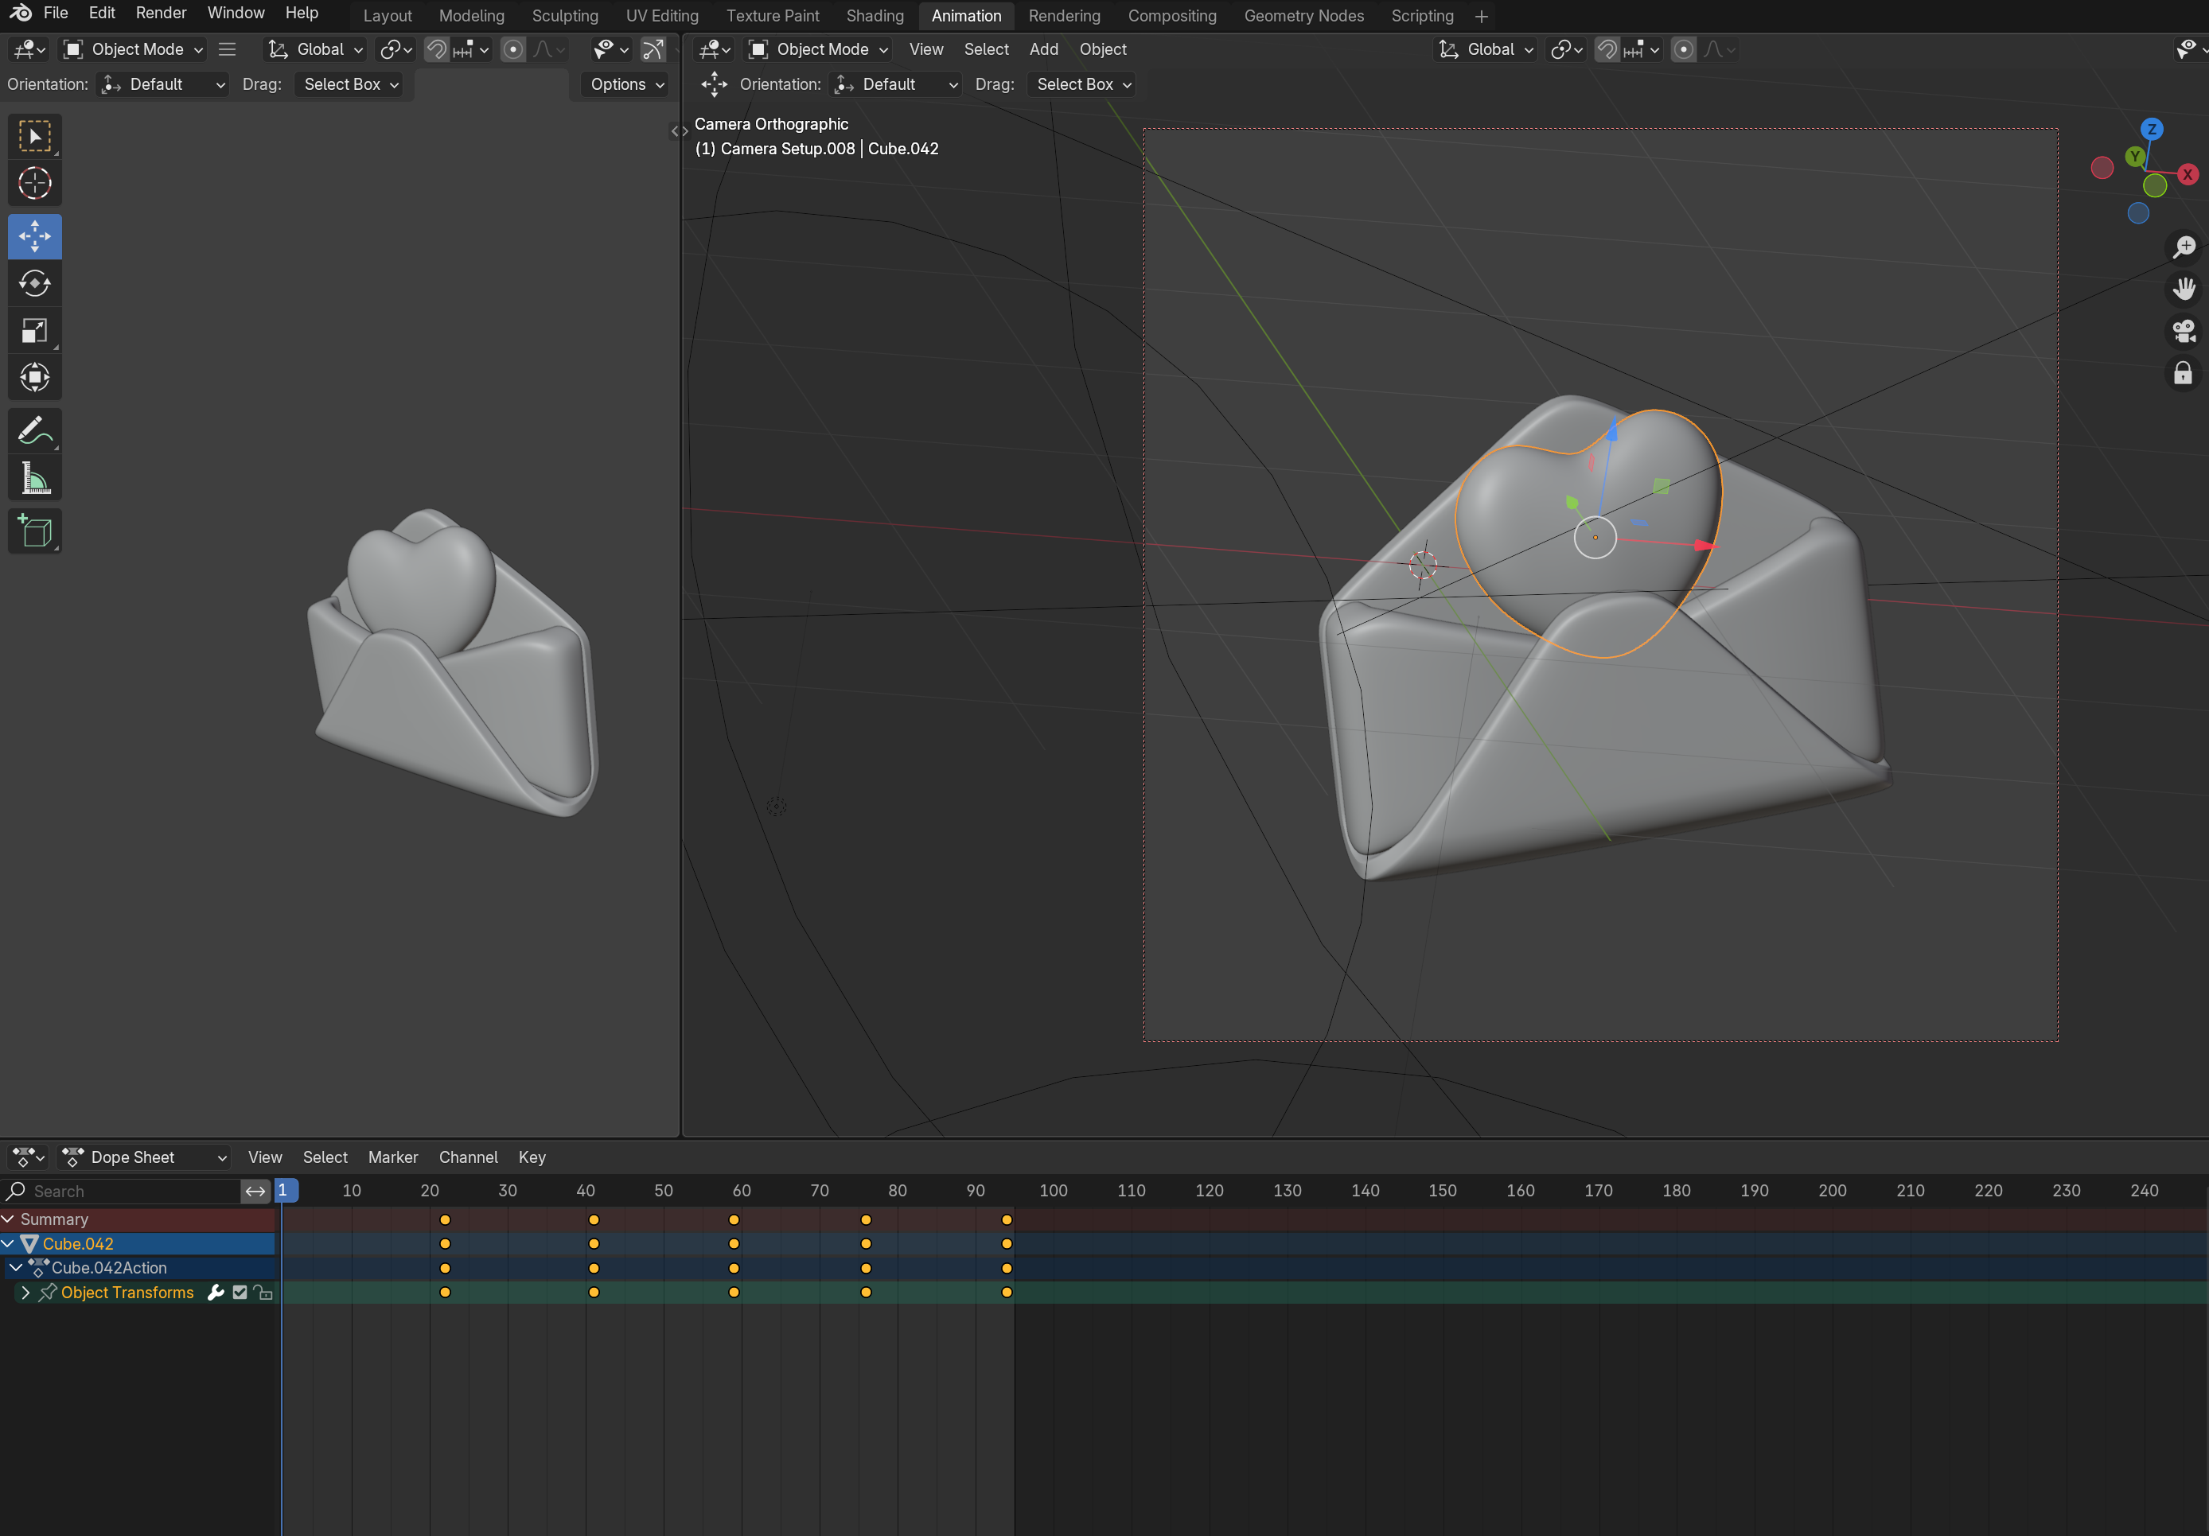Click the current frame indicator at frame 1
This screenshot has width=2209, height=1536.
pos(284,1191)
